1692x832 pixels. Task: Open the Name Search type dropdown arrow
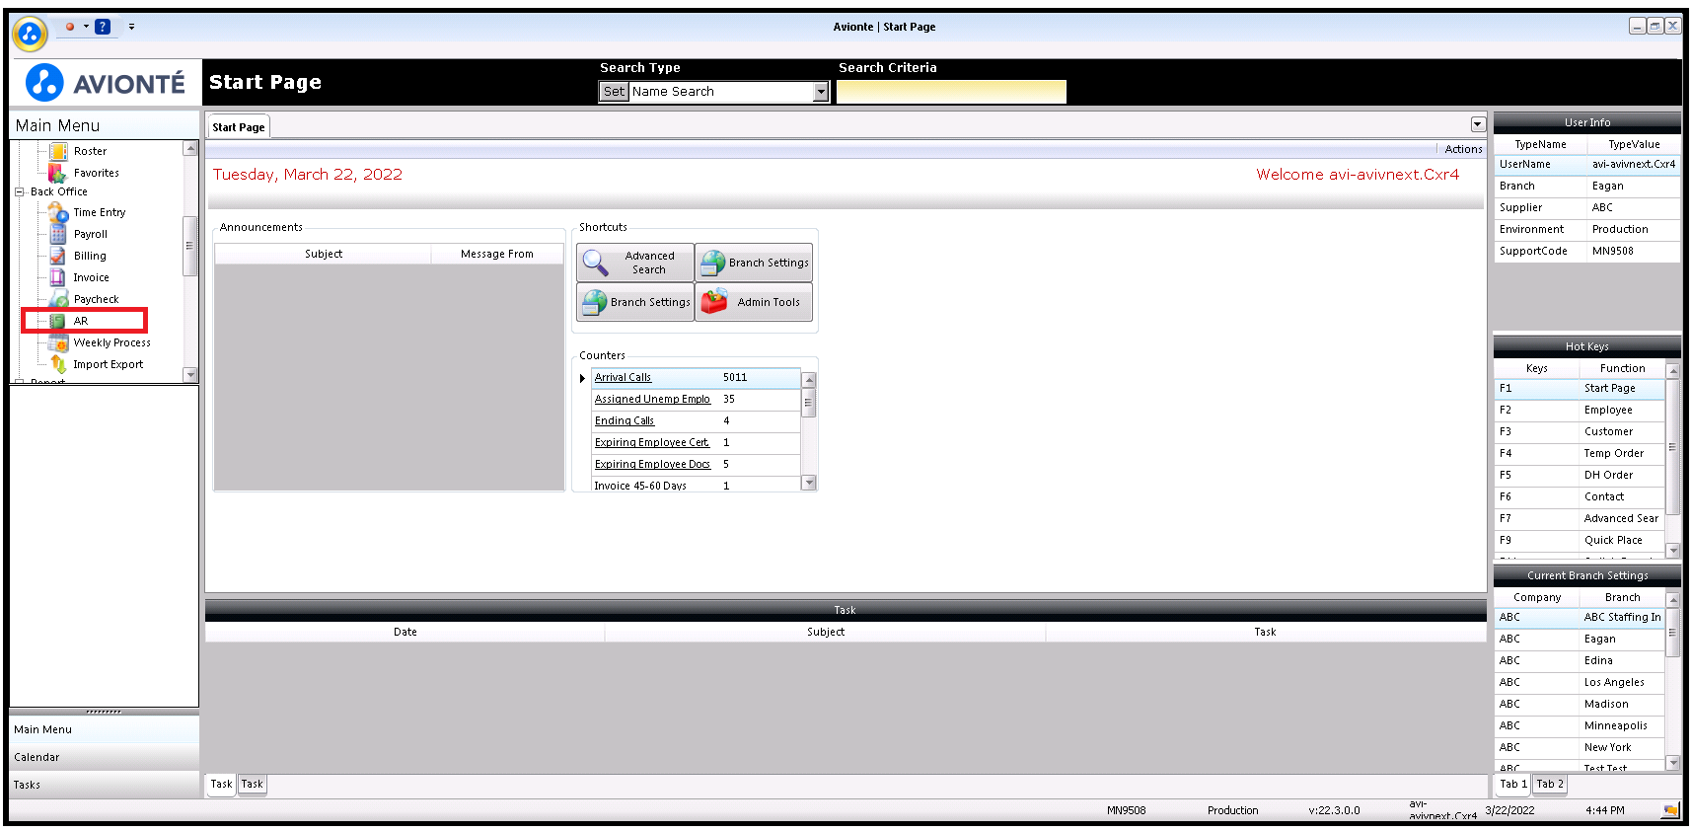pos(821,92)
